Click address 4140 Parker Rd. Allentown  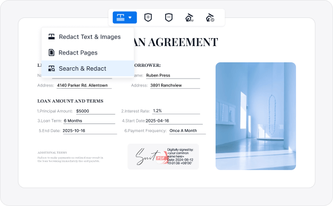tap(83, 85)
